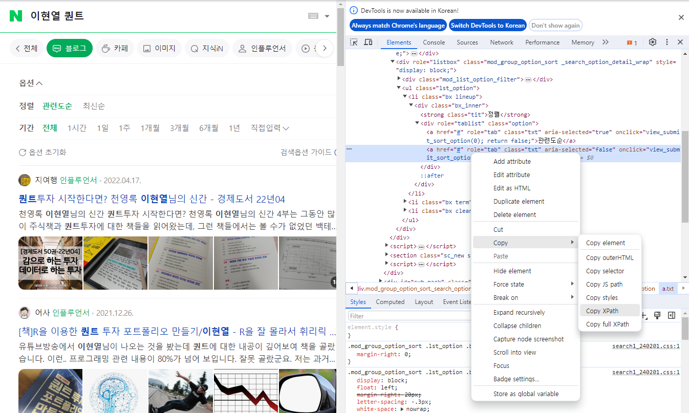Click Switch DevTools to Korean button

coord(488,26)
